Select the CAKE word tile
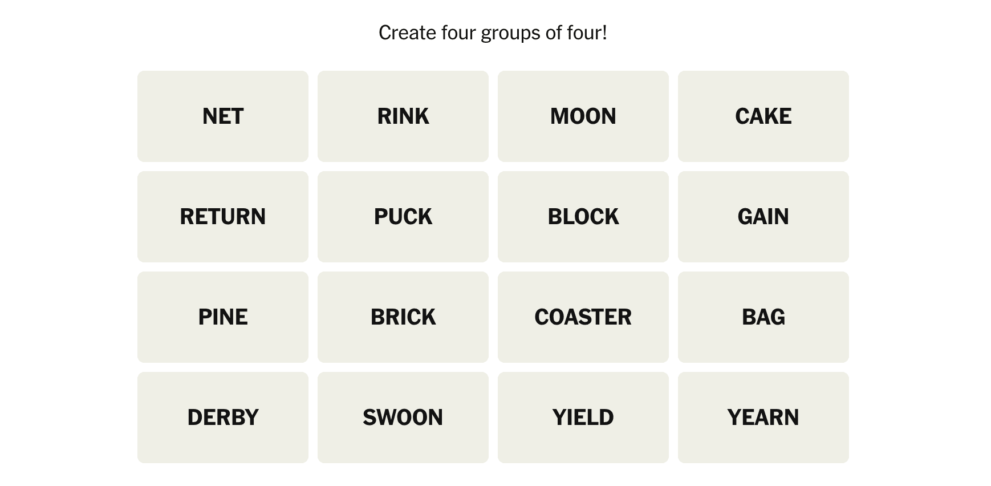Viewport: 991px width, 486px height. [x=763, y=116]
